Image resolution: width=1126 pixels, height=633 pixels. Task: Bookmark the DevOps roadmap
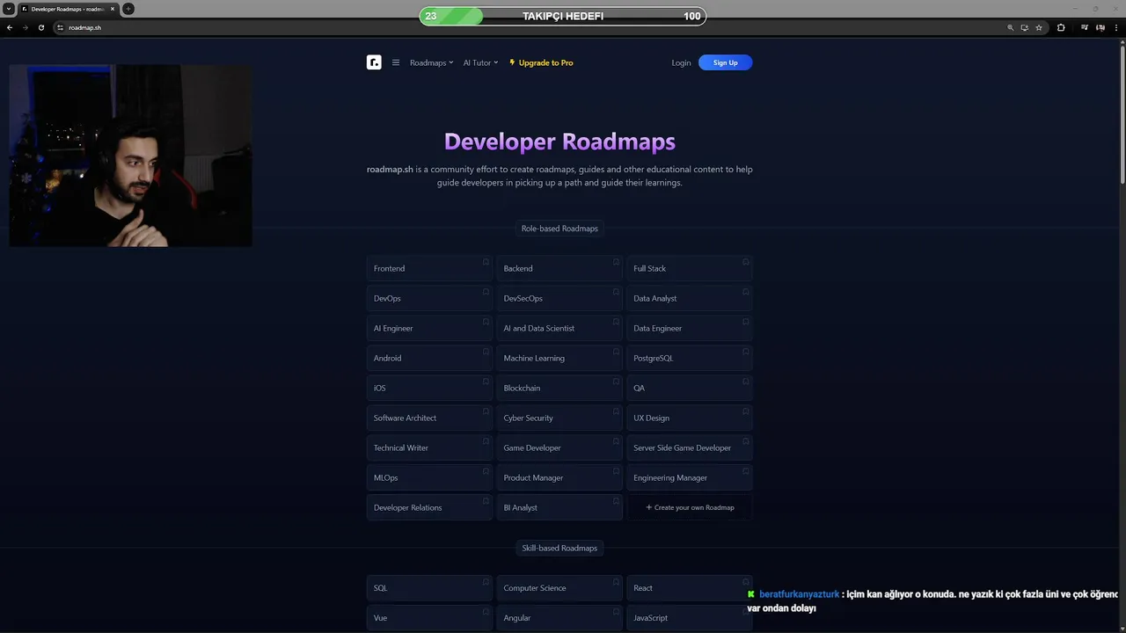coord(486,292)
